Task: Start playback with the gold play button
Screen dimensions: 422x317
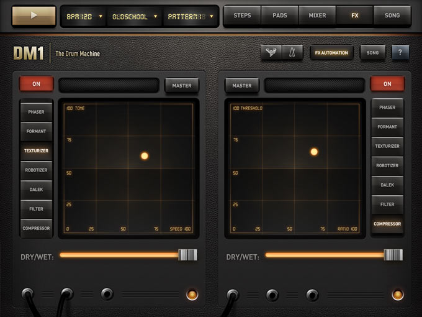Action: click(34, 16)
